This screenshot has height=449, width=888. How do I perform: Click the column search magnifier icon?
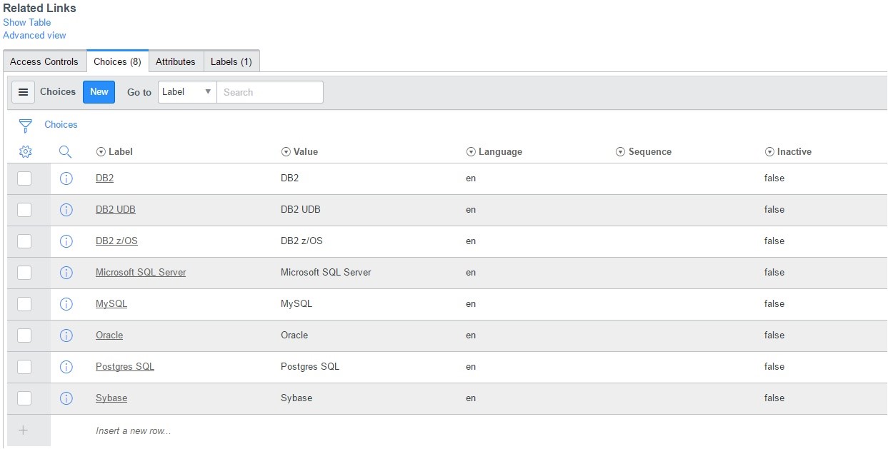[66, 151]
